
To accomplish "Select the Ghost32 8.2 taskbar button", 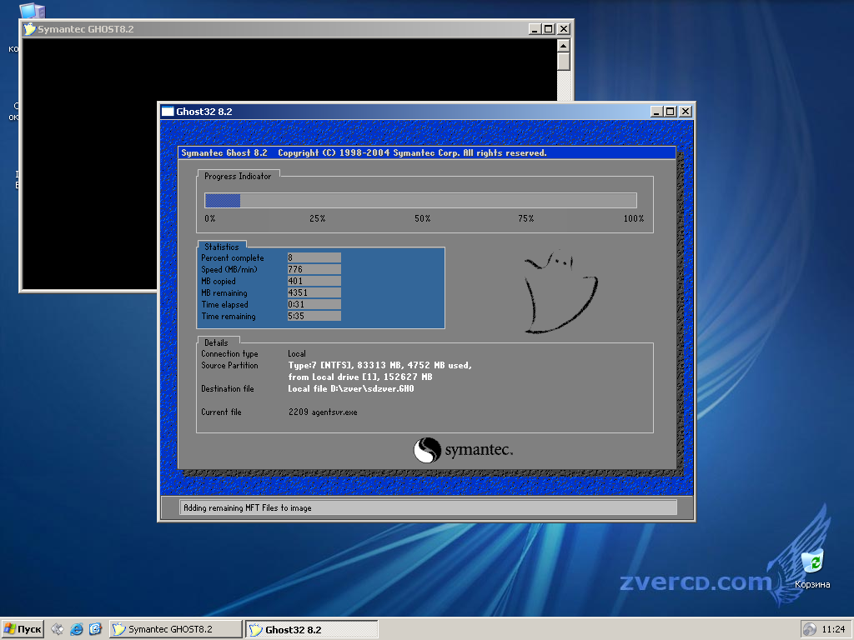I will (x=312, y=629).
